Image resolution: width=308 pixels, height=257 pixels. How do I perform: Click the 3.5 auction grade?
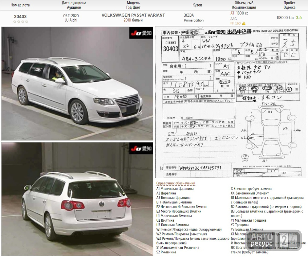click(299, 18)
